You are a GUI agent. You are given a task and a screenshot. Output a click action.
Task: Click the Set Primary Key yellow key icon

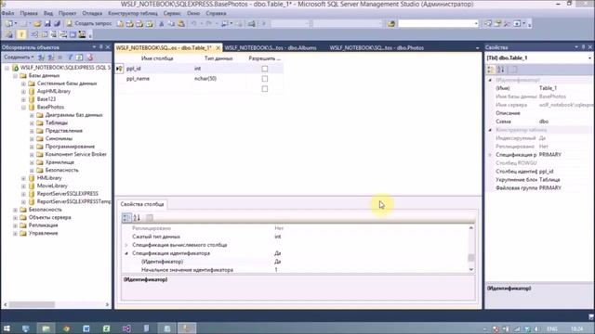[x=21, y=35]
